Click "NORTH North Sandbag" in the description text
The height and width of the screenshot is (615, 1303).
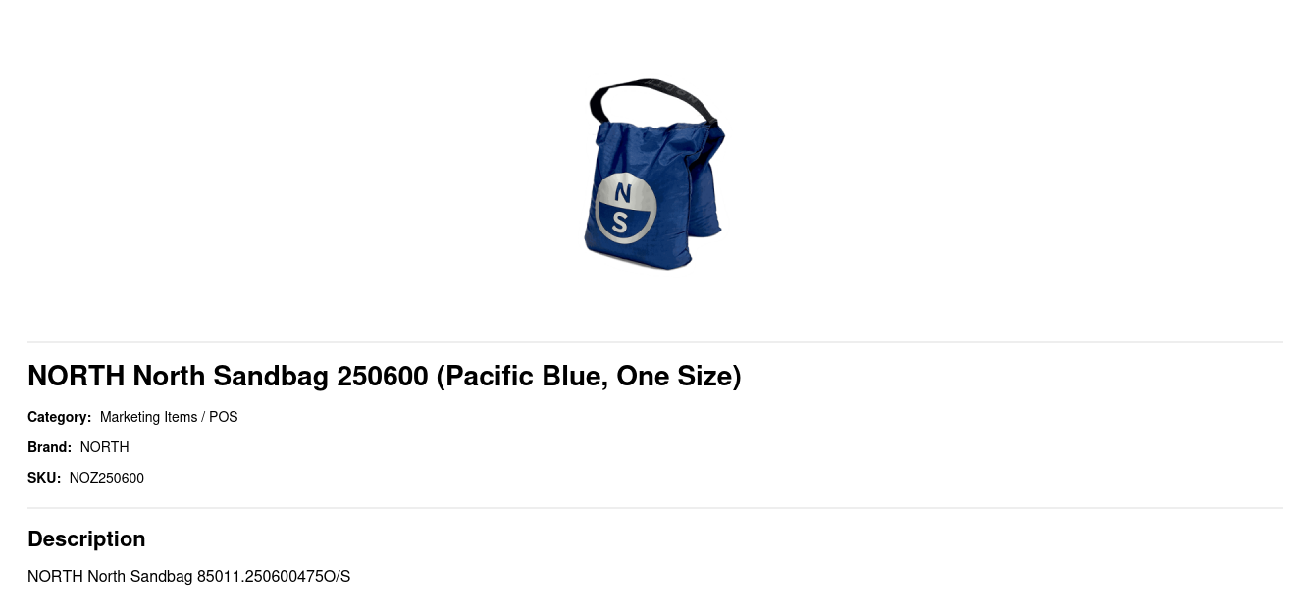pyautogui.click(x=110, y=576)
